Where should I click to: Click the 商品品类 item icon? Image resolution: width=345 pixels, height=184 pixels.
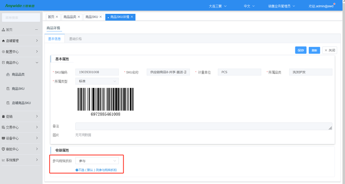point(8,75)
